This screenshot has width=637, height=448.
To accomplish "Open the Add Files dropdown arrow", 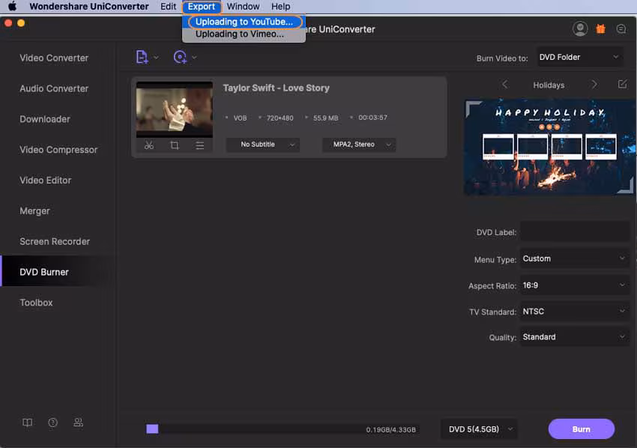I will coord(156,58).
